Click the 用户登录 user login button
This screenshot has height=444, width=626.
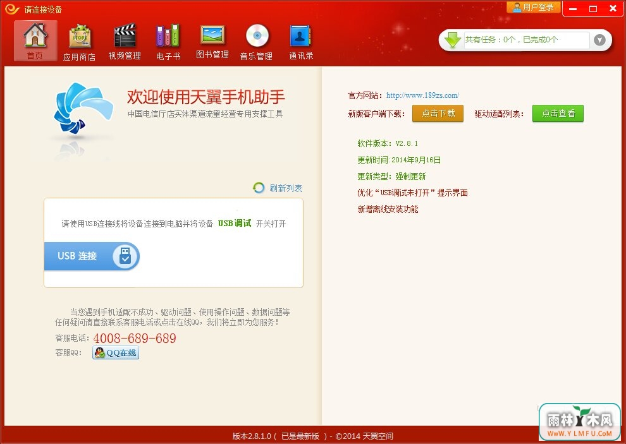[x=534, y=7]
